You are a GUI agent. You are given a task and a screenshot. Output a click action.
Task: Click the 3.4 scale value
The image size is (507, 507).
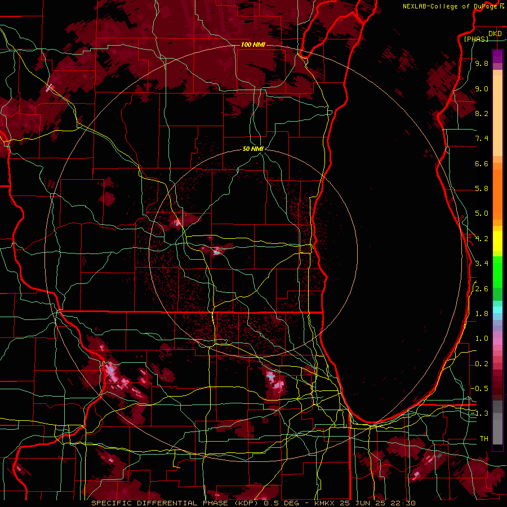(x=482, y=264)
